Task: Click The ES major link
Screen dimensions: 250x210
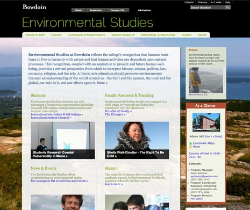Action: 115,114
